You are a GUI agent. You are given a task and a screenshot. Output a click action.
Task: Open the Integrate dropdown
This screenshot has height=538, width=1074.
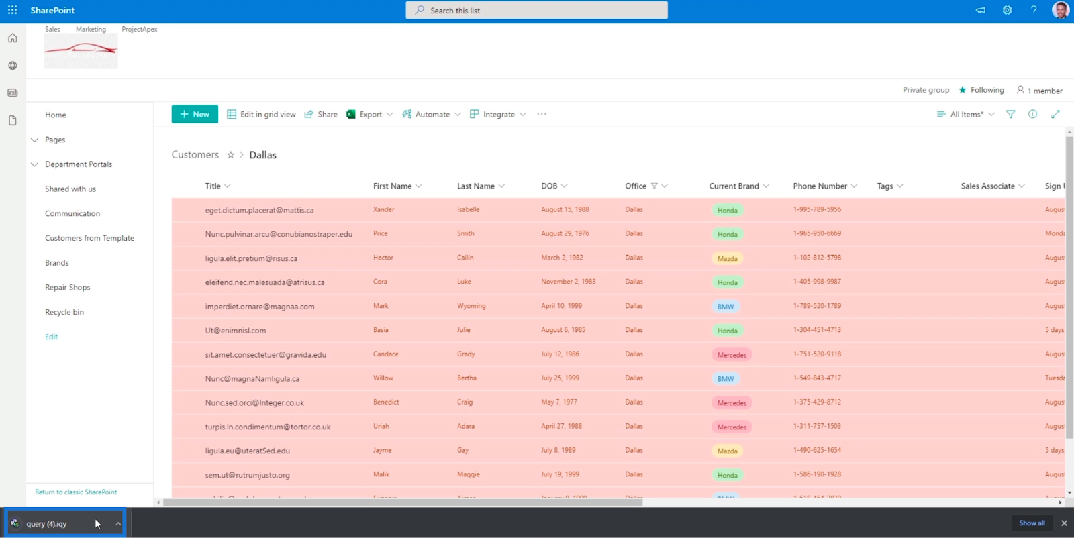(498, 114)
